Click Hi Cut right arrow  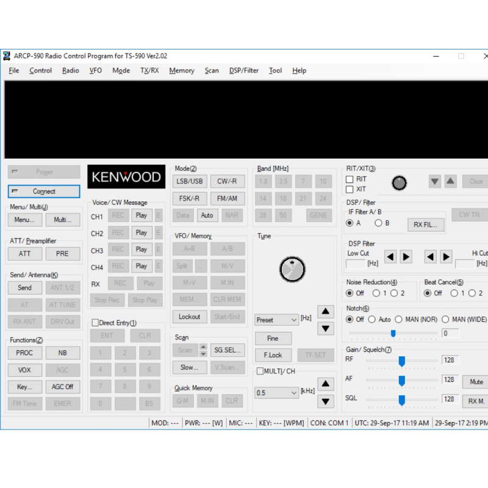446,257
